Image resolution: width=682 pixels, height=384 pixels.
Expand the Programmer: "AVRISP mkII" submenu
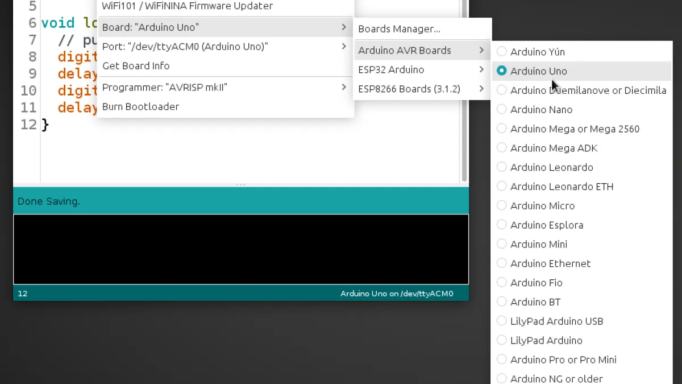pyautogui.click(x=226, y=87)
